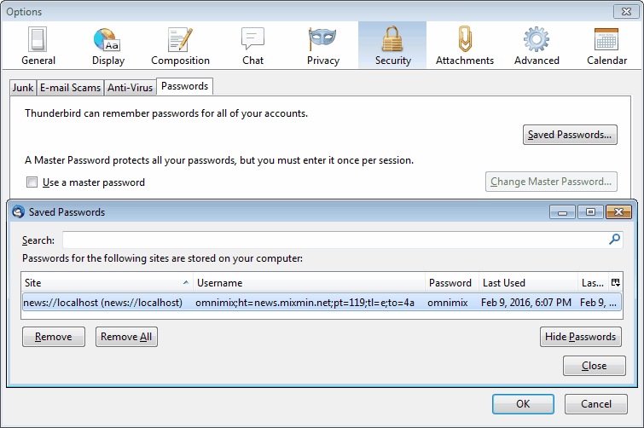The height and width of the screenshot is (428, 644).
Task: Sort by the Site column header
Action: pos(107,283)
